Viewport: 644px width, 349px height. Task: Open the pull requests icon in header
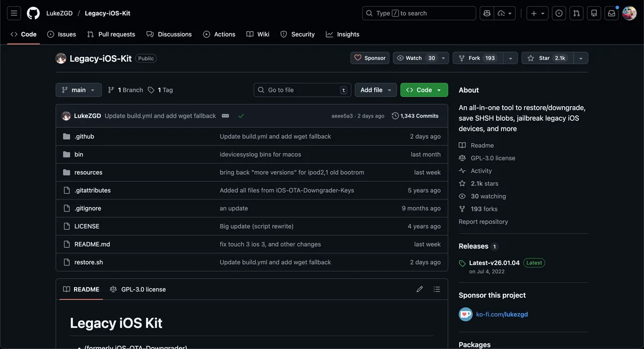point(576,13)
